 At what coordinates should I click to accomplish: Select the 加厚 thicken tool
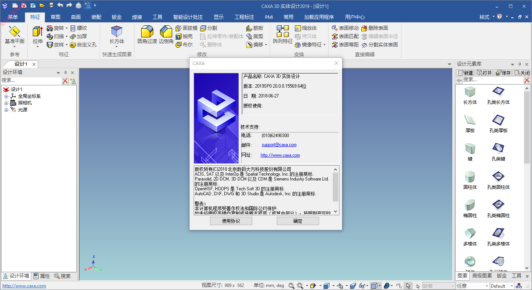click(x=79, y=36)
